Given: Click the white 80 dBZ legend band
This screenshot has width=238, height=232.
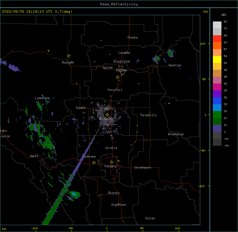Looking at the screenshot, I should click(x=217, y=25).
